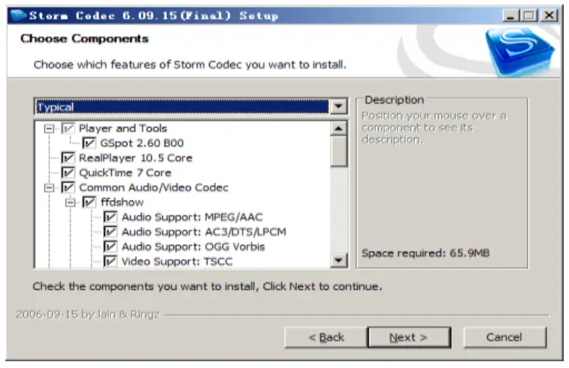569x368 pixels.
Task: Toggle Video Support: TSCC checkbox
Action: [110, 261]
